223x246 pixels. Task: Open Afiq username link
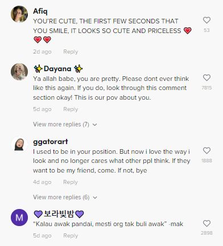point(40,11)
